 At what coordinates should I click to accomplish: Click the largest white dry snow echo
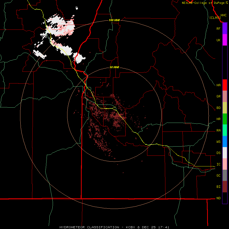click(60, 26)
